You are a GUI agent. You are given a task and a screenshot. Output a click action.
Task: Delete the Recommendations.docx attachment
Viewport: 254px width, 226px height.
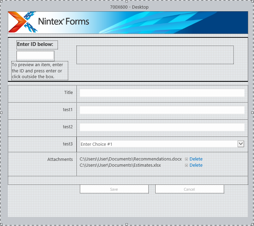[196, 159]
